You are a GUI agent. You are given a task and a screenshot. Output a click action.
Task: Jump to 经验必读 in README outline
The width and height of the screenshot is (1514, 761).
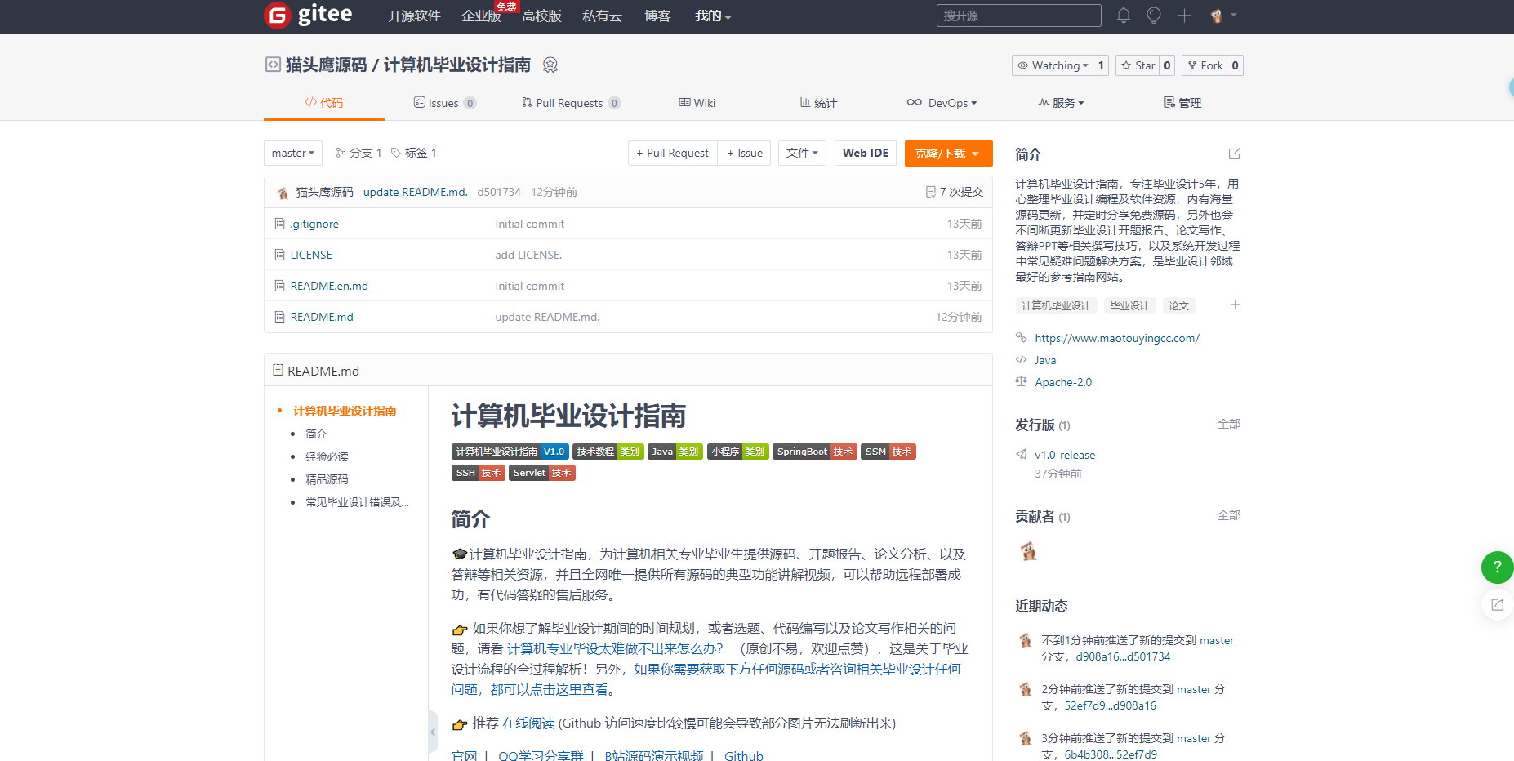tap(327, 456)
